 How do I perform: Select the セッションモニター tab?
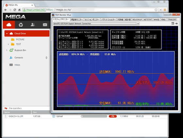92,20
